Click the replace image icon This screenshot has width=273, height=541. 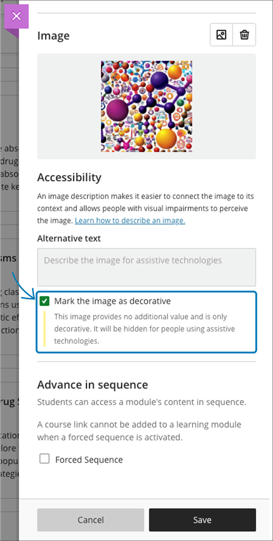(x=221, y=35)
